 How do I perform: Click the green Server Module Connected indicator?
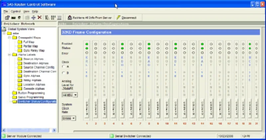point(4,136)
